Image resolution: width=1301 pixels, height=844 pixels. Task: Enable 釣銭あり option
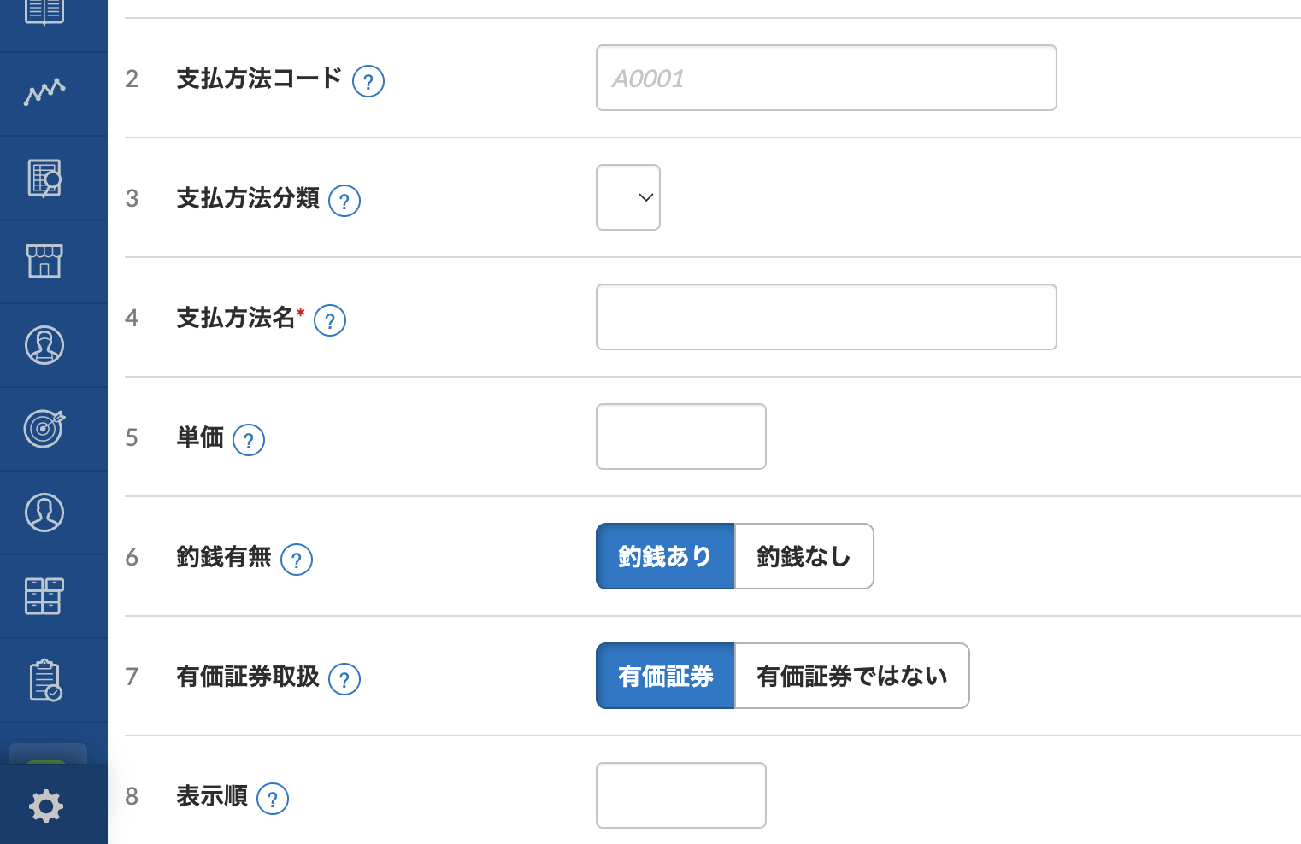tap(664, 555)
